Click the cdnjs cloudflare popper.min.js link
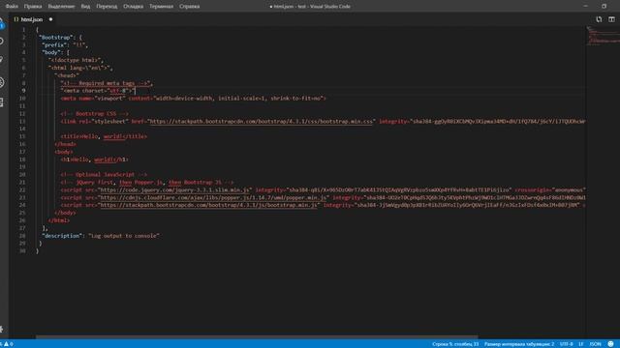This screenshot has height=348, width=620. 213,197
